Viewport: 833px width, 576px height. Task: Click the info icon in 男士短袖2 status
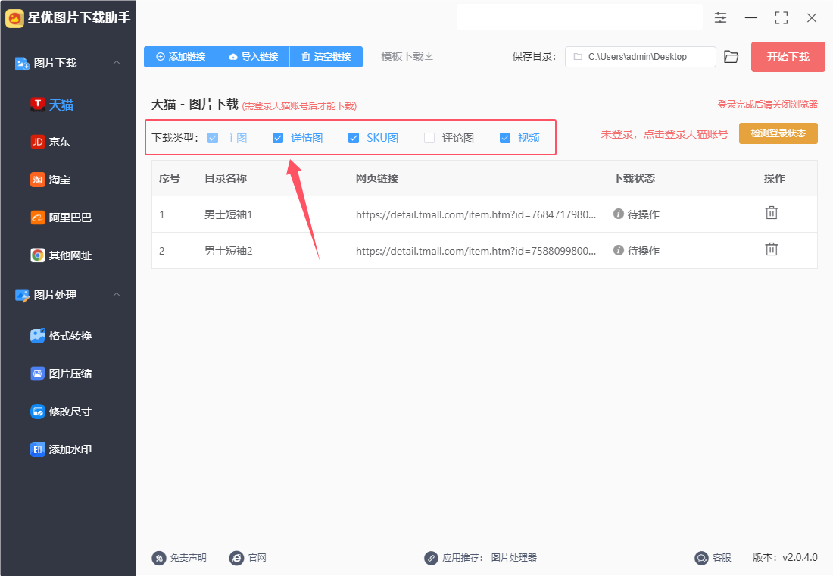(x=619, y=250)
